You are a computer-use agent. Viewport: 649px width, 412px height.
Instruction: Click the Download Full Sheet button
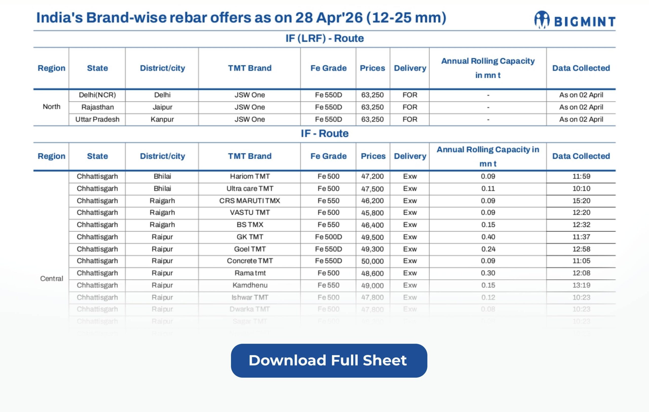[x=329, y=360]
